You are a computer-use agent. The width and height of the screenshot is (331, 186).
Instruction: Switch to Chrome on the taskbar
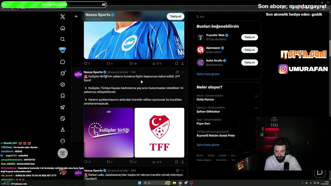pyautogui.click(x=180, y=183)
